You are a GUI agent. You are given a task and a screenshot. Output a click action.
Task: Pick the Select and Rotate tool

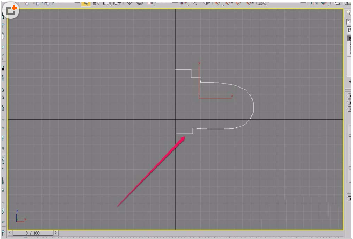[x=140, y=3]
